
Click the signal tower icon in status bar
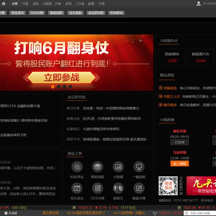point(155,213)
